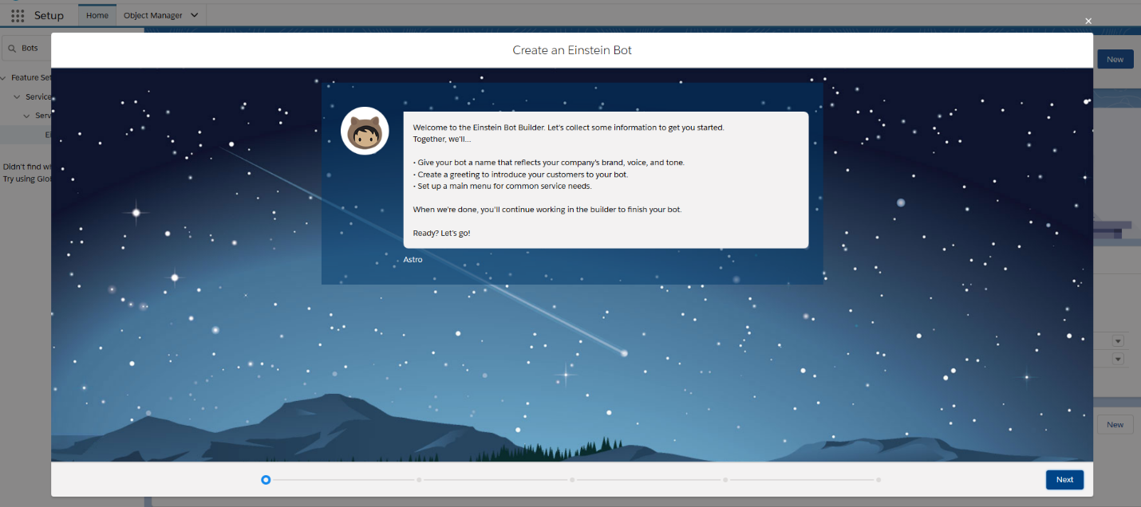Expand the Object Manager dropdown chevron

point(195,15)
